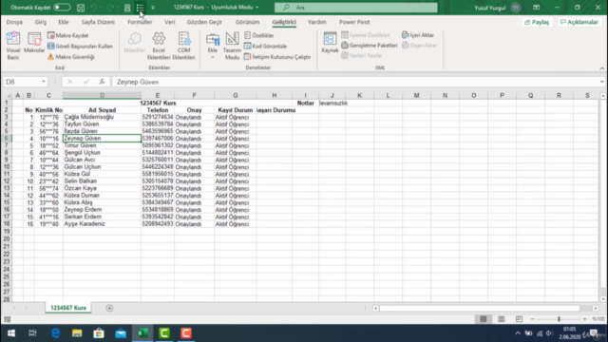Open Customize Quick Access Toolbar dropdown
The width and height of the screenshot is (608, 342).
coord(153,8)
